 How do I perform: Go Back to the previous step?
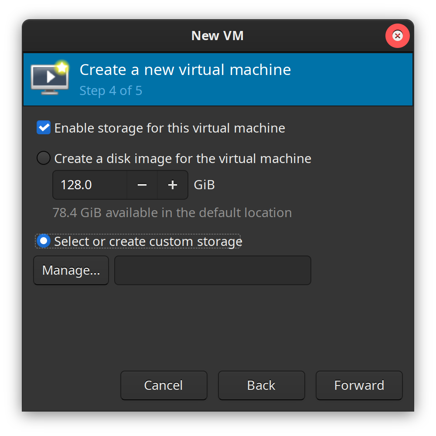click(261, 385)
